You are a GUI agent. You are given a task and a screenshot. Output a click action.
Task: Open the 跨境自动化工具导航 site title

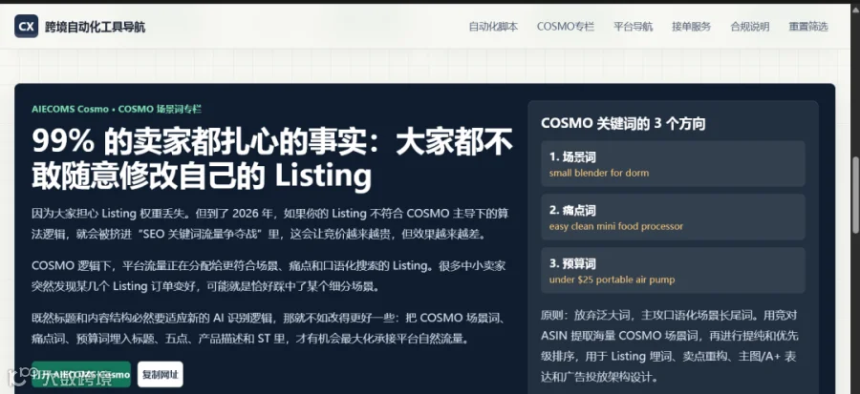[x=95, y=27]
